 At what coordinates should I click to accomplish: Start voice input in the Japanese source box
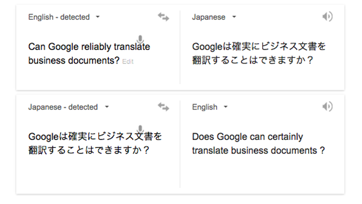[x=140, y=129]
